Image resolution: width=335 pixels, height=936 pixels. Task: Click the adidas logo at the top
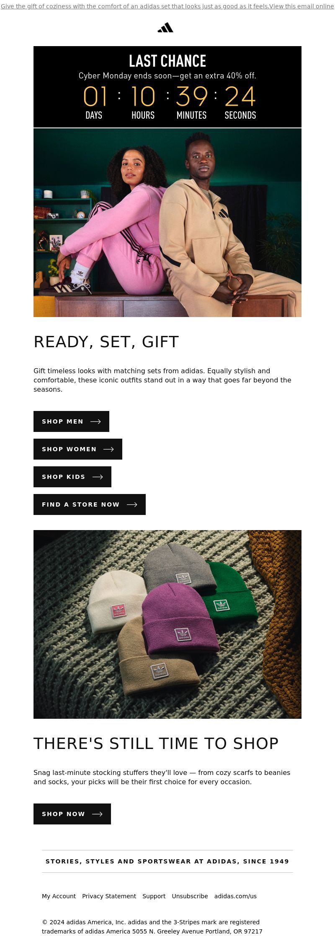coord(165,28)
